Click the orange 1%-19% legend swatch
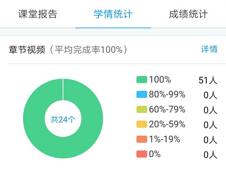Viewport: 226px width, 170px height. tap(142, 139)
